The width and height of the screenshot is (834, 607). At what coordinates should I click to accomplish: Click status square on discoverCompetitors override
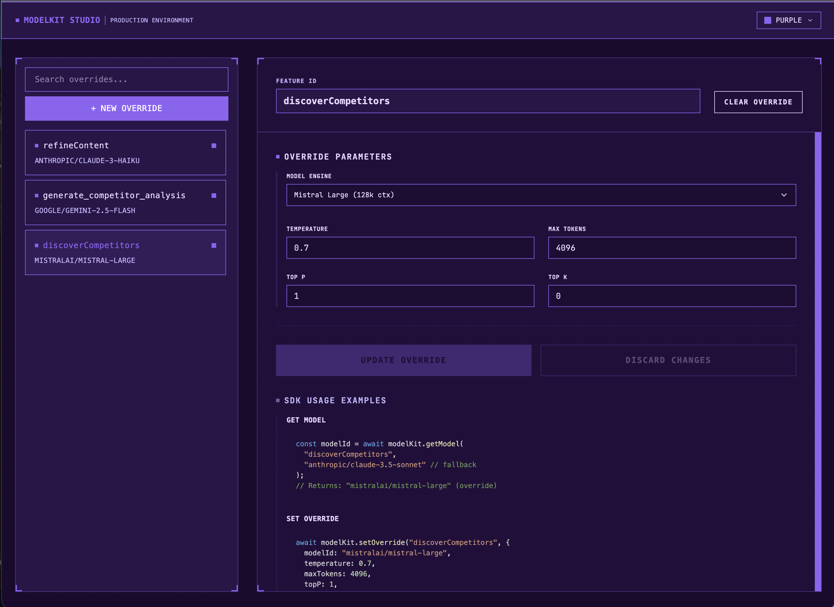pos(214,245)
